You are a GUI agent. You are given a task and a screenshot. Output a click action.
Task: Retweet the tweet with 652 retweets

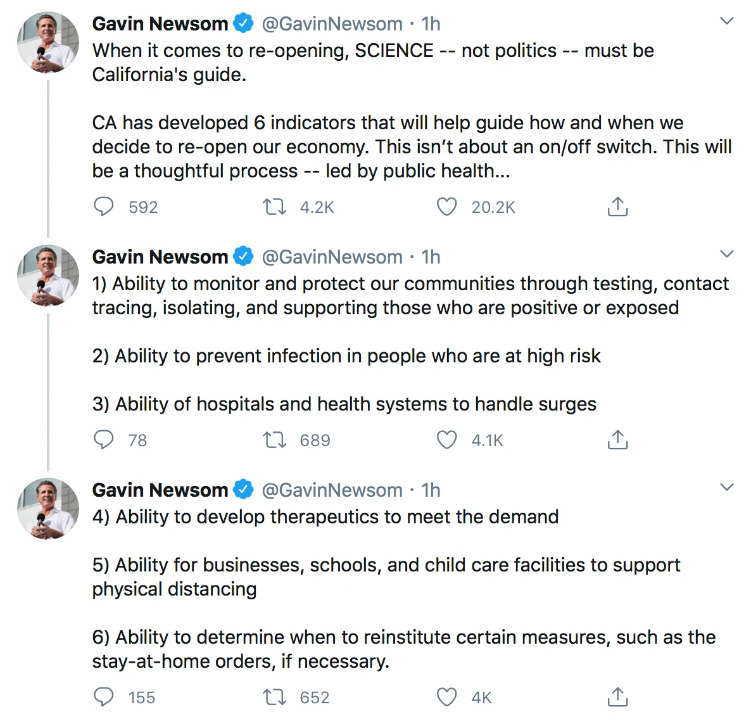click(275, 697)
